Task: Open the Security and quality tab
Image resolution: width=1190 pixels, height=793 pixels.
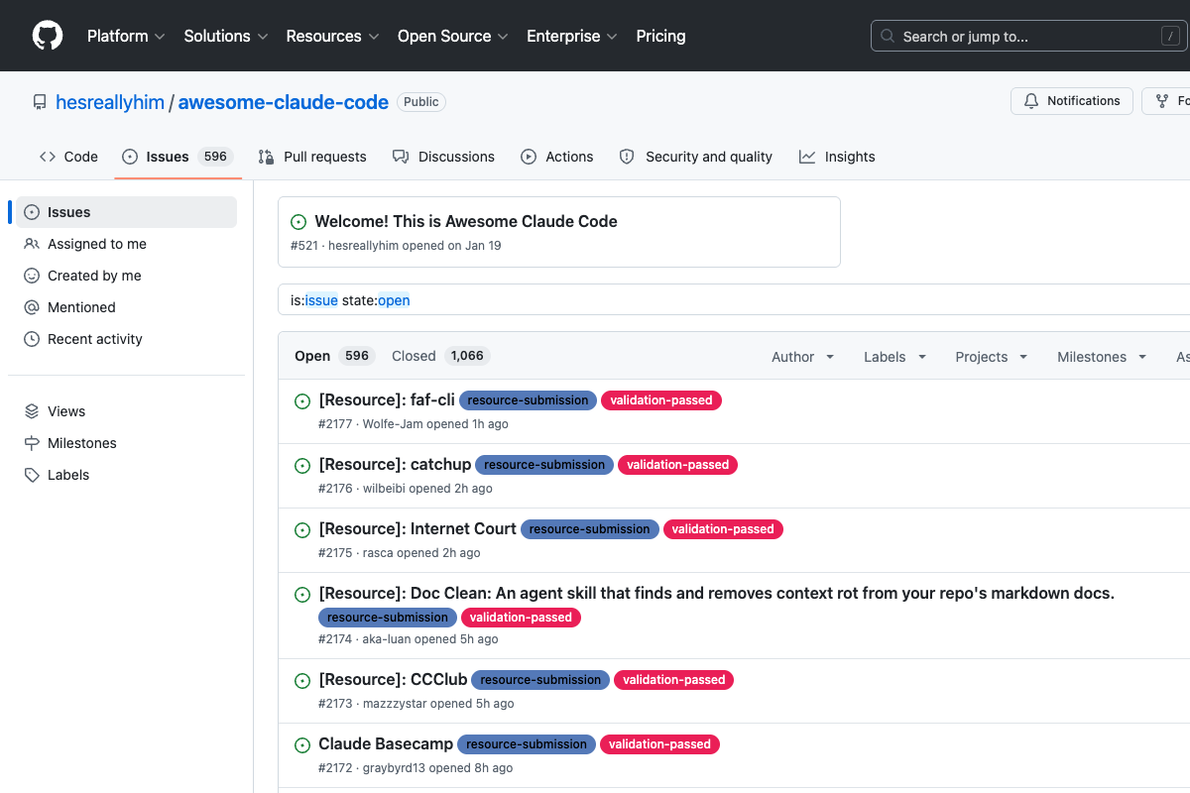Action: pos(696,157)
